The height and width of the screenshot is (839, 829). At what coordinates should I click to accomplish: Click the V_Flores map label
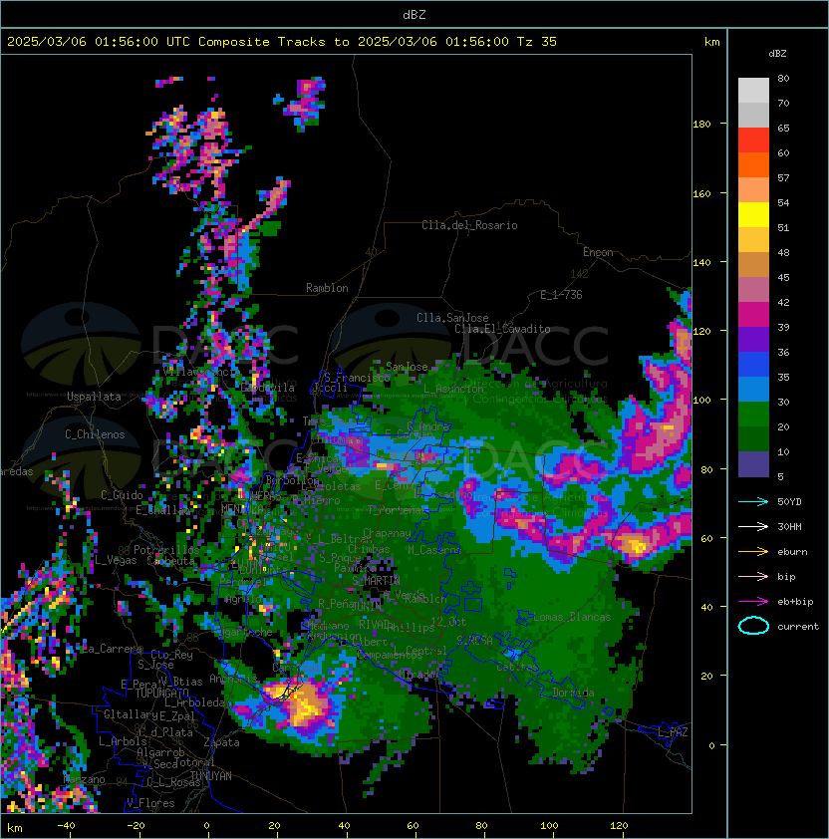click(x=150, y=803)
